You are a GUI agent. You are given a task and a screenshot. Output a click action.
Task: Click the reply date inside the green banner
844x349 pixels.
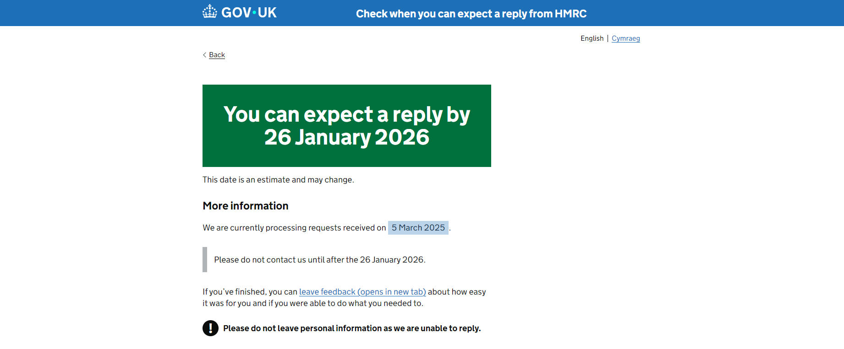click(x=347, y=137)
